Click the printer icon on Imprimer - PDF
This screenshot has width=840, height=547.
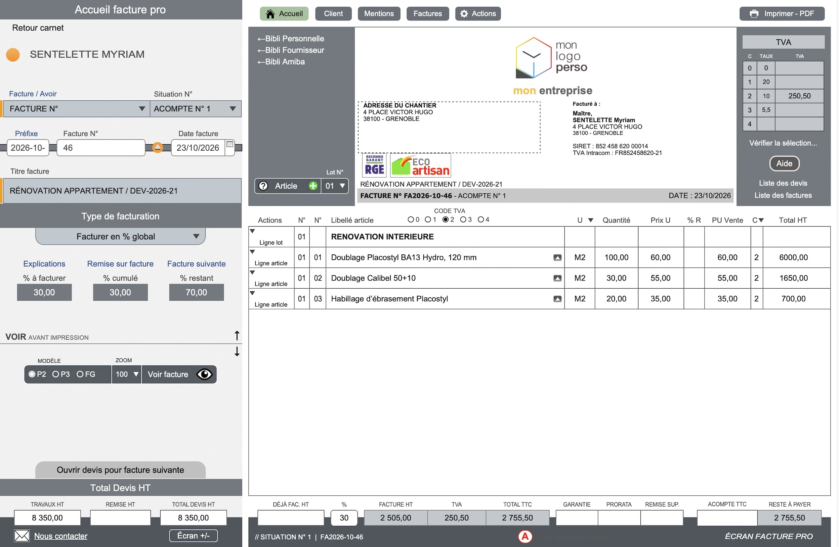click(x=754, y=14)
